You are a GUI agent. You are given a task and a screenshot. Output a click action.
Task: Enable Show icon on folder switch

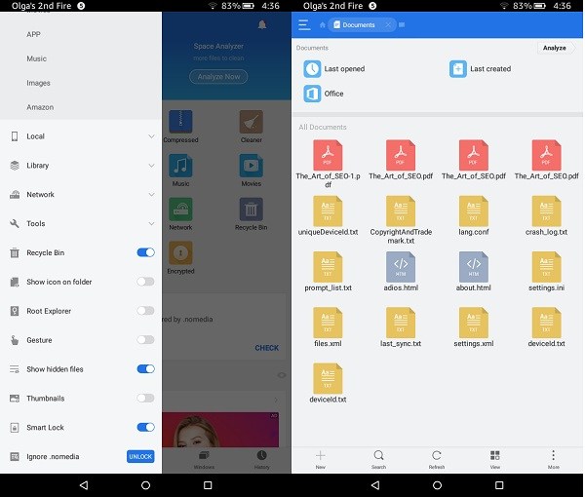click(x=145, y=282)
